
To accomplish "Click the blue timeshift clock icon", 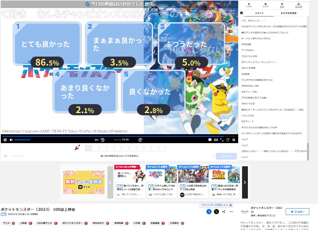I will [209, 212].
